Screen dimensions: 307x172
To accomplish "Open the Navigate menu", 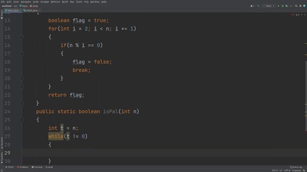I will [x=26, y=2].
